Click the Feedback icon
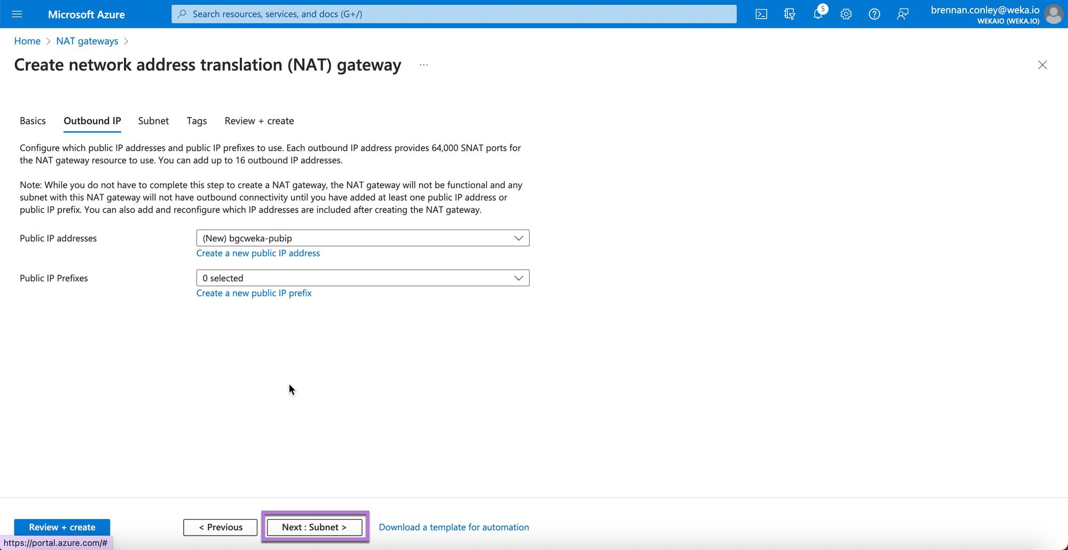 (x=902, y=14)
